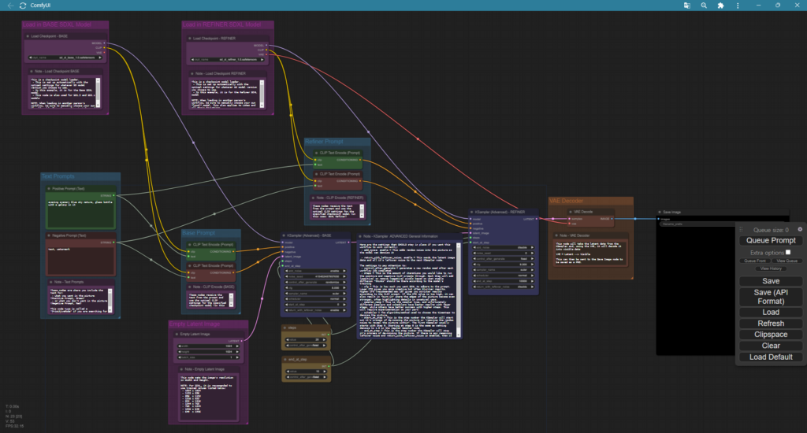Open control_after_generate combo on KSampler REFINER
The width and height of the screenshot is (807, 433).
coord(504,259)
